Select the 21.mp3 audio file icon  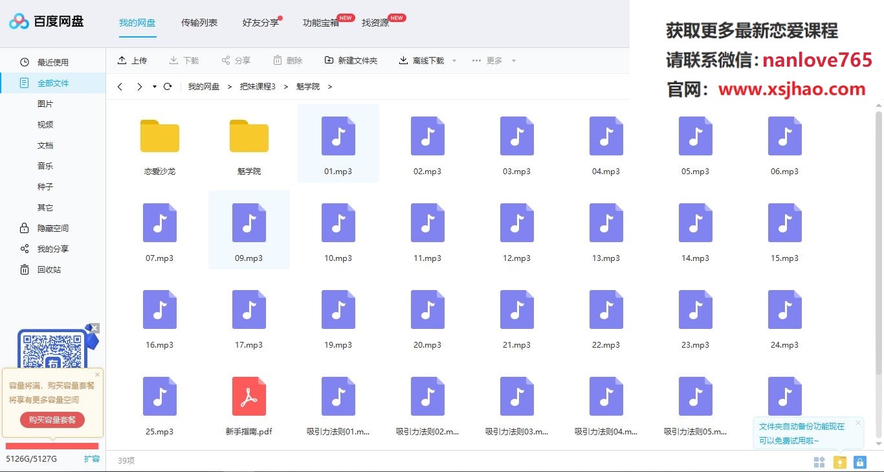[x=517, y=309]
